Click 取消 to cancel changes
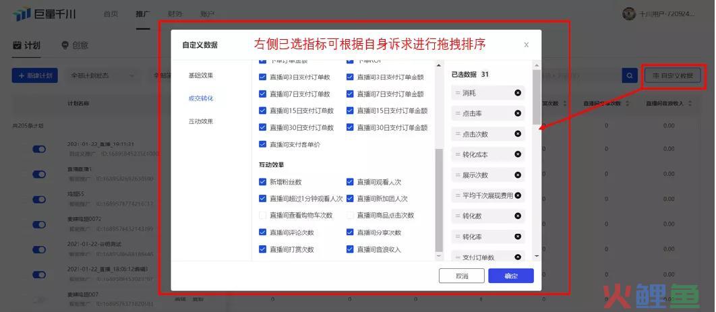Screen dimensions: 716x312 click(462, 276)
